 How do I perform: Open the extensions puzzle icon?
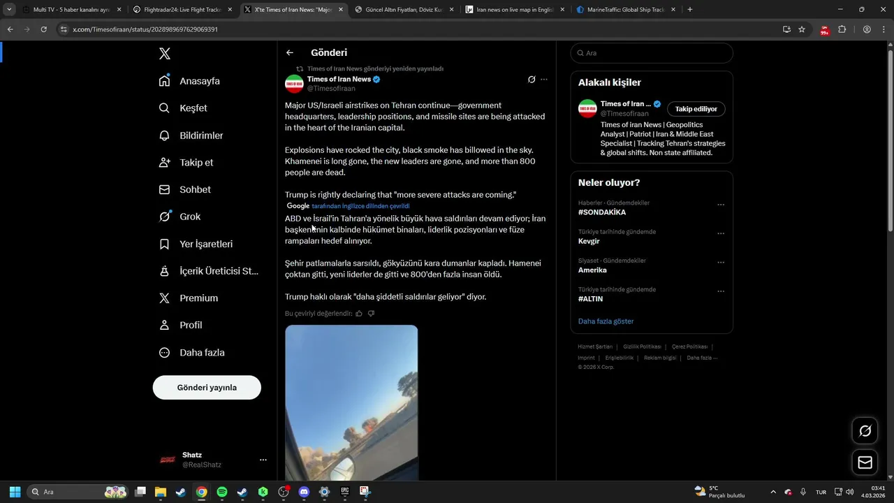[x=842, y=29]
